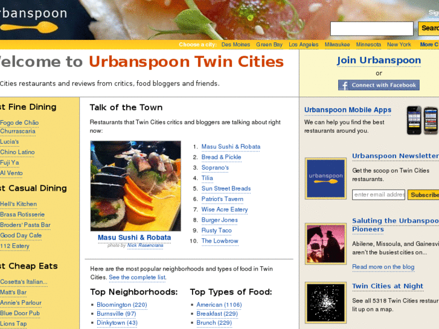The height and width of the screenshot is (329, 439).
Task: Open the Bread & Pickle link
Action: pyautogui.click(x=221, y=157)
